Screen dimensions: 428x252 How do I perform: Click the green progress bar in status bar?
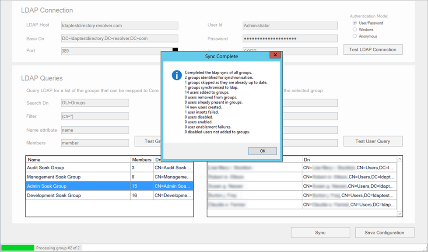pos(18,248)
